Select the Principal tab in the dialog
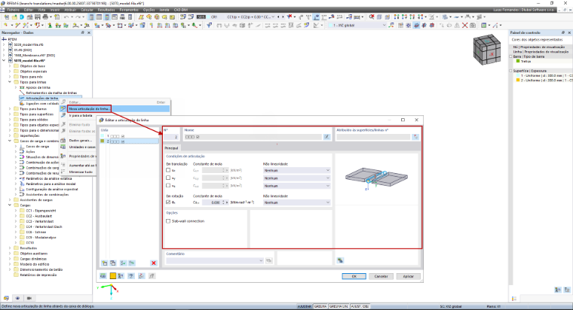The image size is (573, 310). (171, 148)
